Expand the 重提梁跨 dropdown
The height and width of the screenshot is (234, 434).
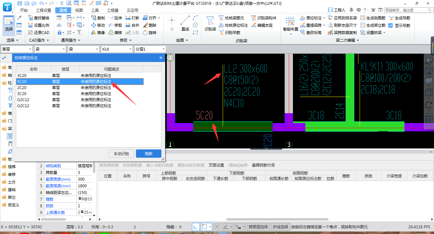pos(324,25)
